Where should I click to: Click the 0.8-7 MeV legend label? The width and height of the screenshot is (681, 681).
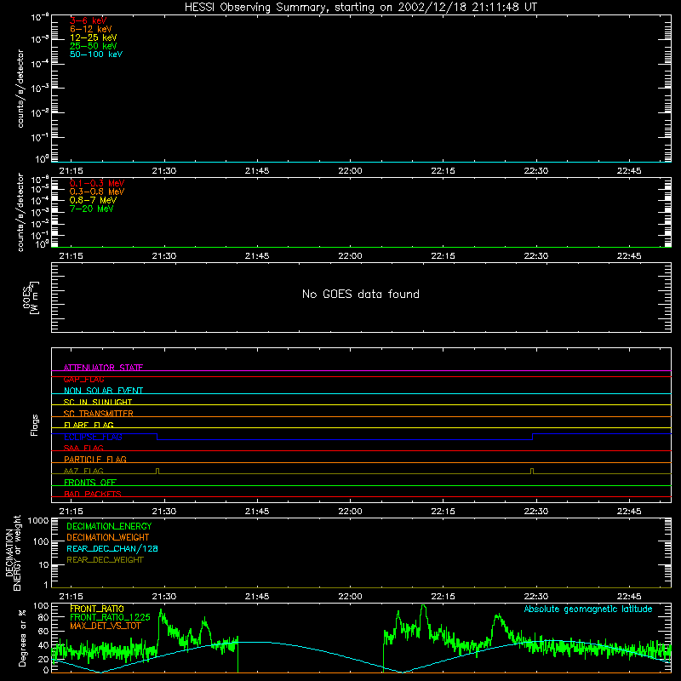point(93,200)
